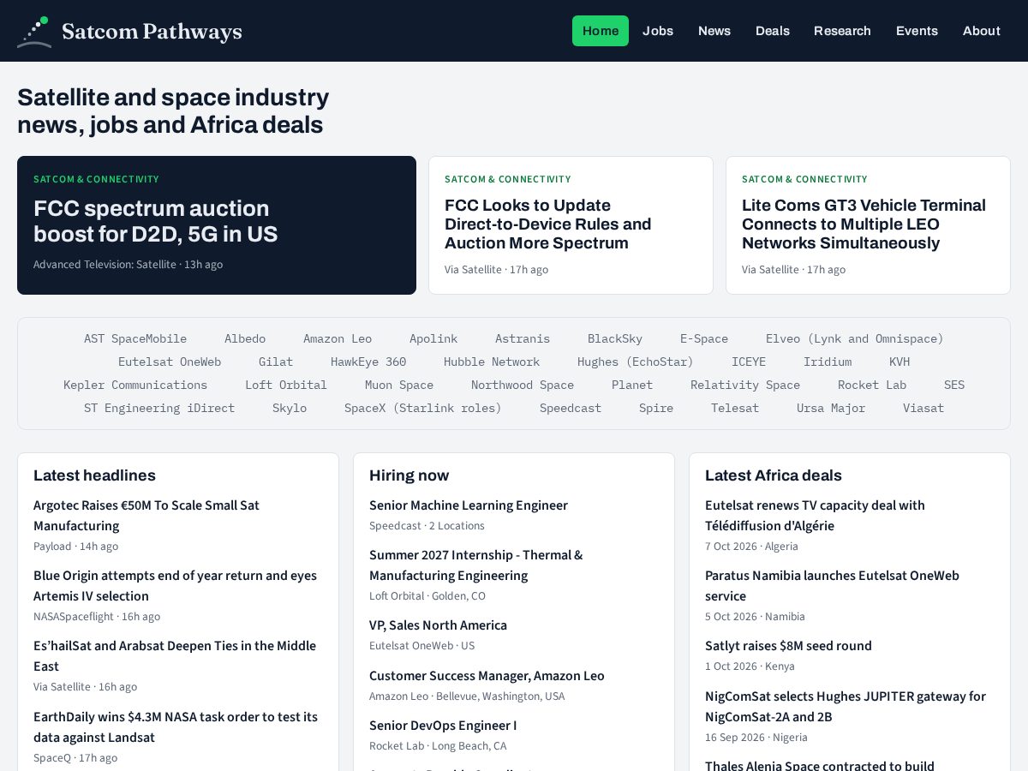Open Argotec Raises €50M headline
Viewport: 1028px width, 771px height.
click(x=146, y=516)
